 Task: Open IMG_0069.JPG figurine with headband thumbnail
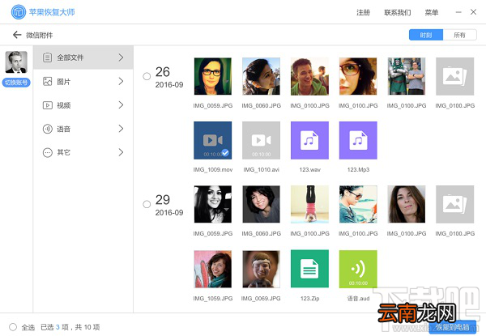coord(261,269)
